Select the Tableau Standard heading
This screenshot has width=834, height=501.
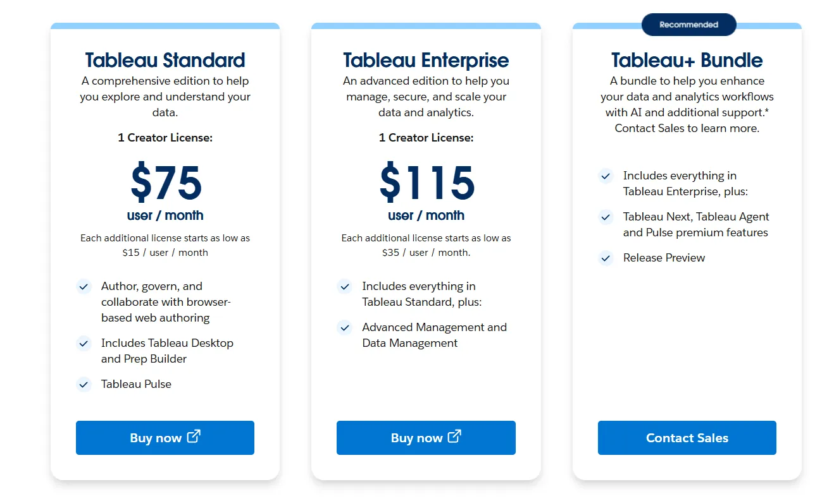165,60
